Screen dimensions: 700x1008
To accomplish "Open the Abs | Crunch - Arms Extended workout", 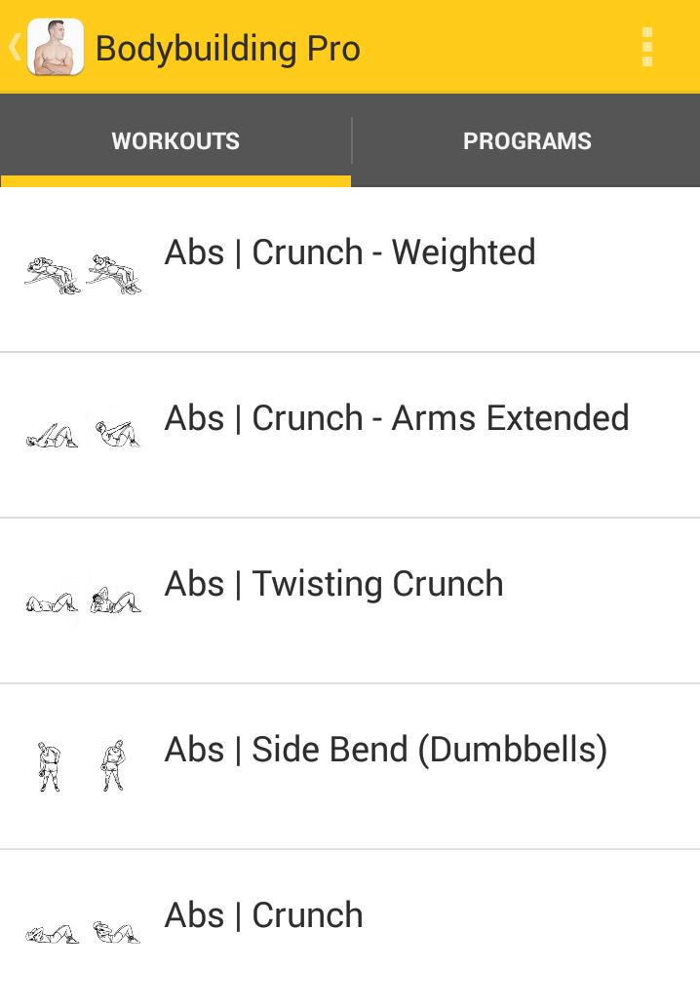I will tap(396, 417).
